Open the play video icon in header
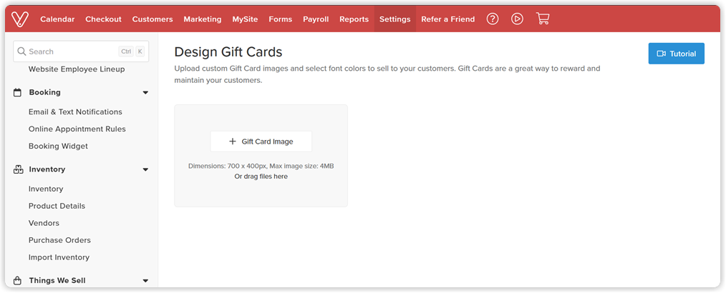This screenshot has width=726, height=293. tap(517, 19)
